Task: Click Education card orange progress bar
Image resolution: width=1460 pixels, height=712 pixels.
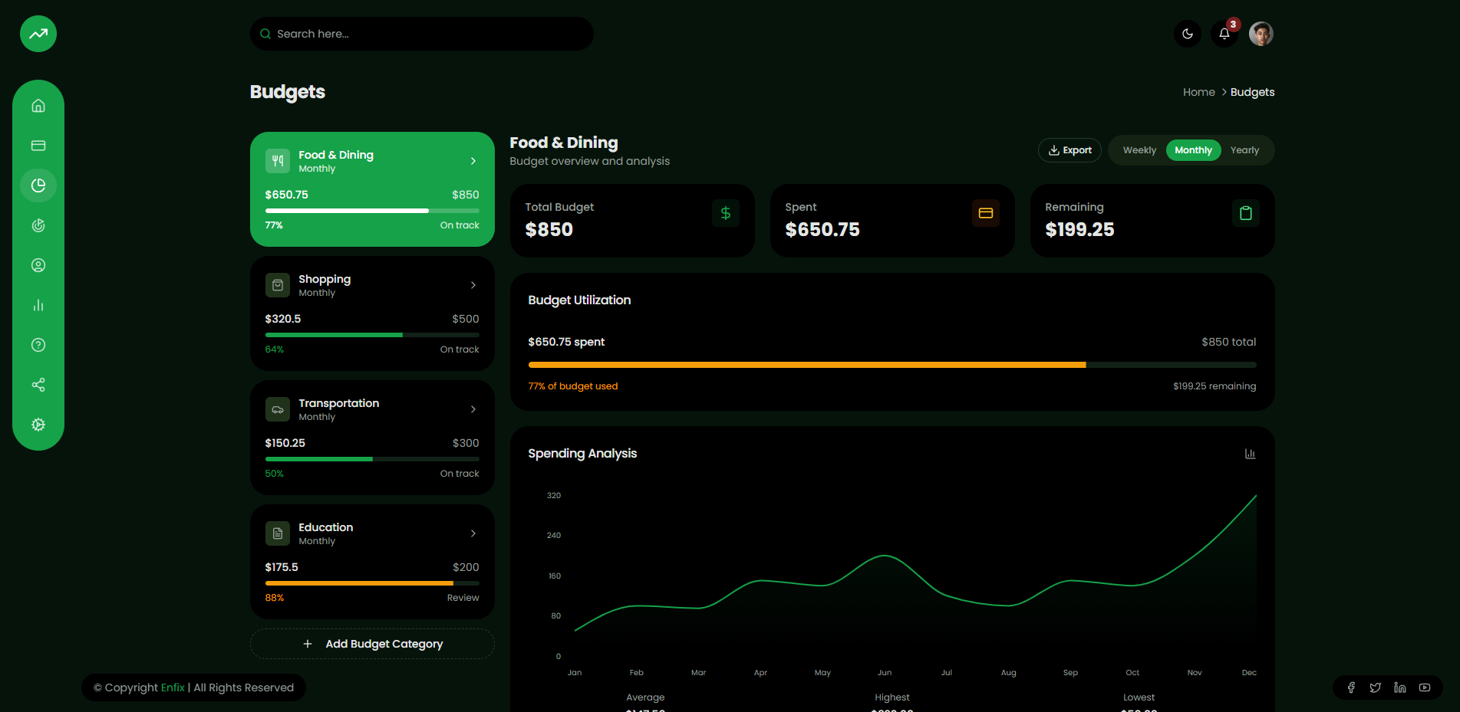Action: tap(372, 582)
